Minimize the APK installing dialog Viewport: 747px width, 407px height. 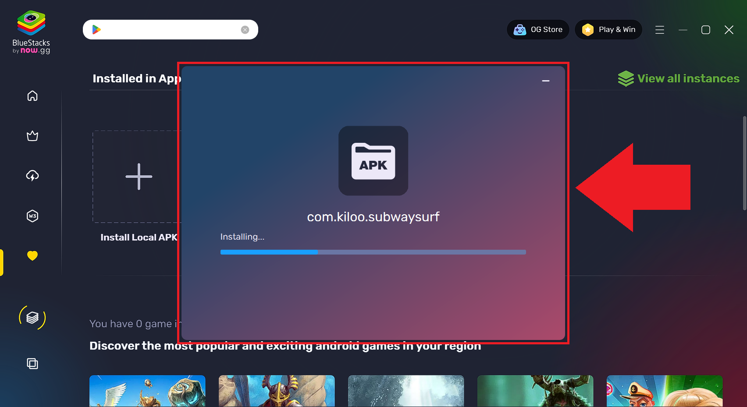click(546, 81)
